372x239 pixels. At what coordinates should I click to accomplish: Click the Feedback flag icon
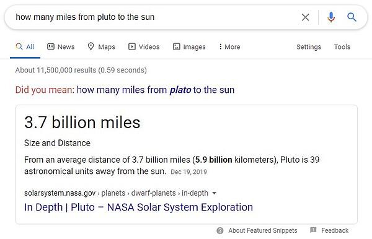tap(313, 230)
